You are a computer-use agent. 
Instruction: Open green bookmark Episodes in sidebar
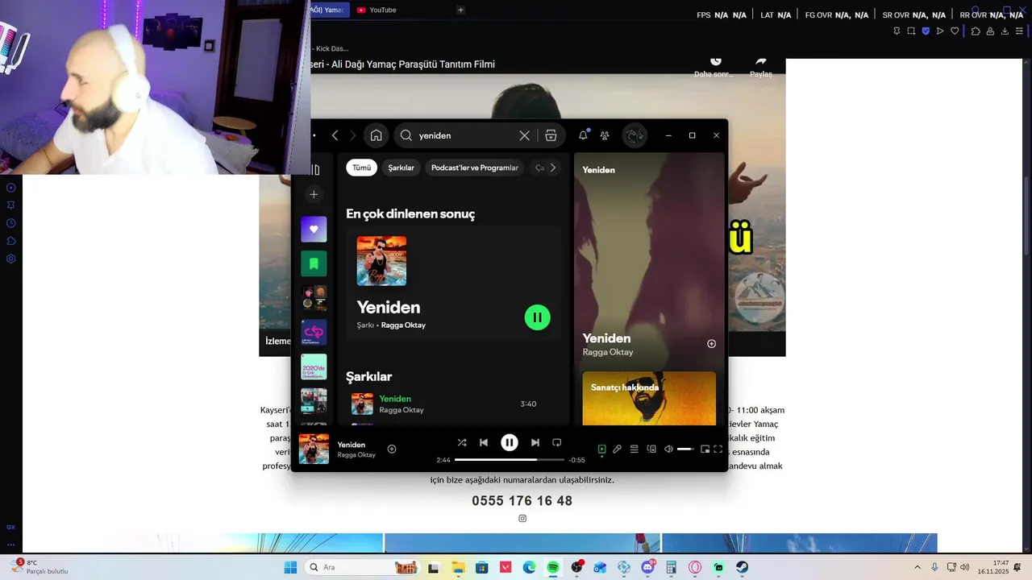coord(314,263)
